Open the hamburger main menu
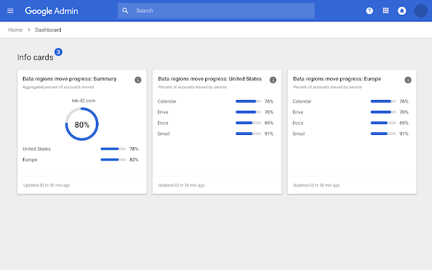432x270 pixels. (10, 11)
